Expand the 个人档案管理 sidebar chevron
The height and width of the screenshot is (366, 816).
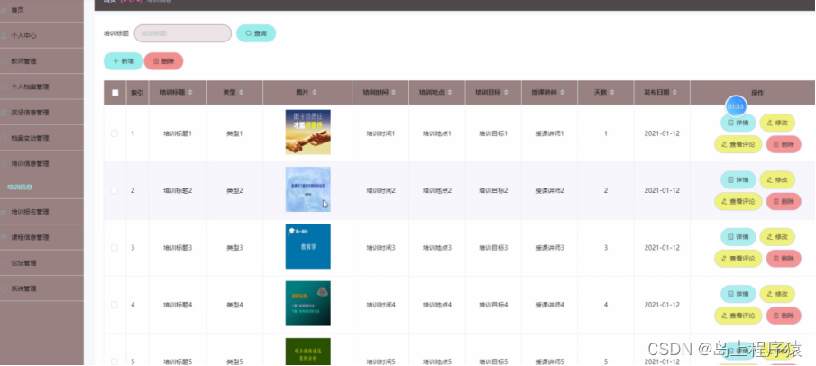(73, 87)
